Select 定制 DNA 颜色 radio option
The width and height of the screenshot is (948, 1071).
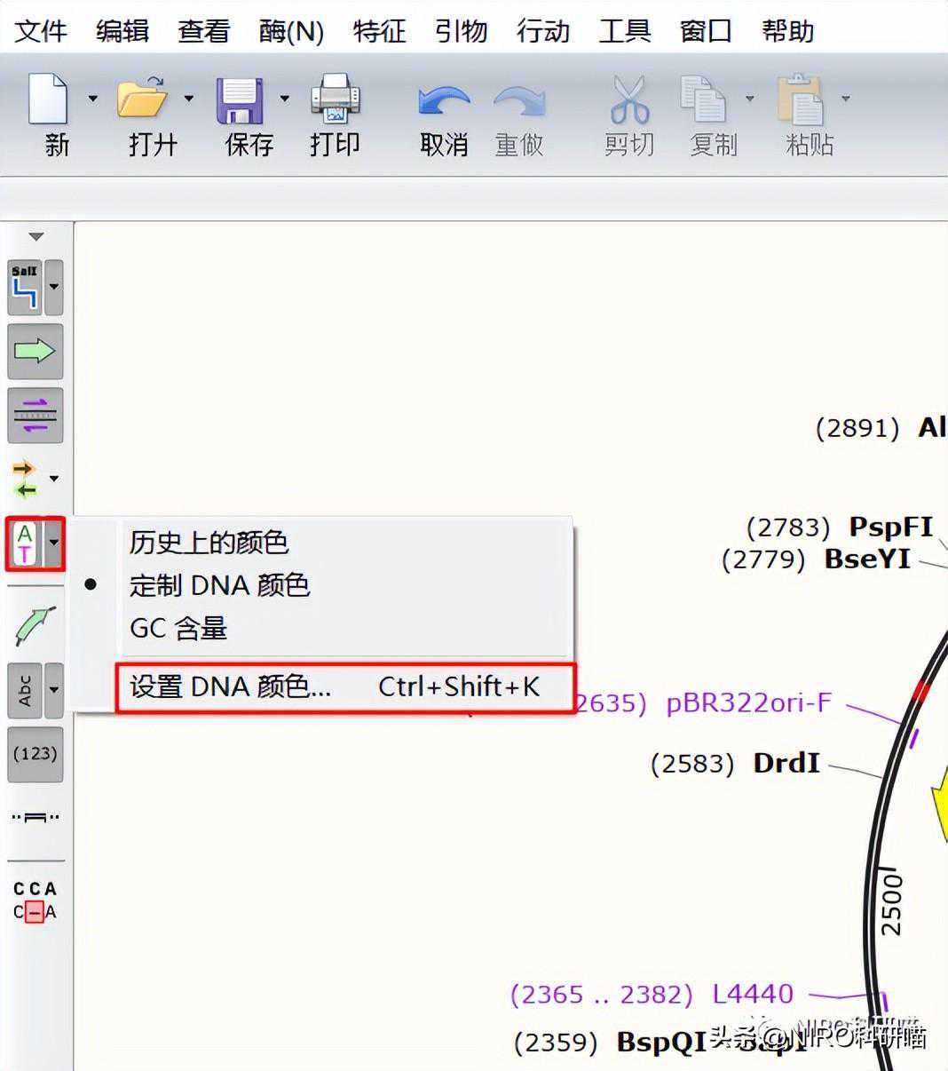(219, 585)
